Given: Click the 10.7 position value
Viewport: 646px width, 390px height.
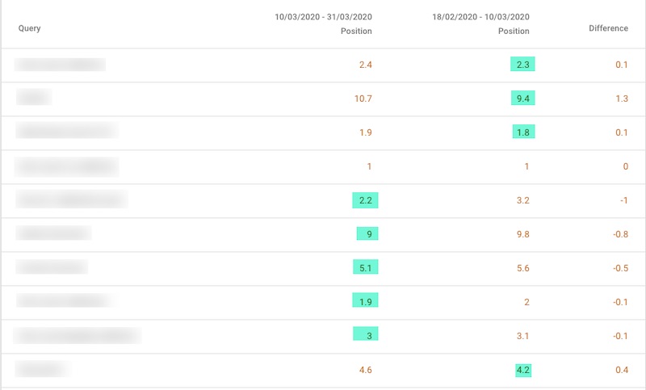Looking at the screenshot, I should click(363, 99).
